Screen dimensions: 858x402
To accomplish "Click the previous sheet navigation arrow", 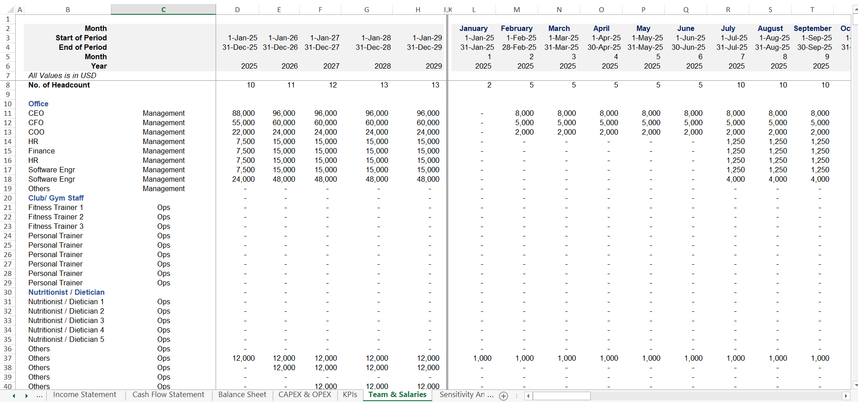I will pyautogui.click(x=14, y=396).
